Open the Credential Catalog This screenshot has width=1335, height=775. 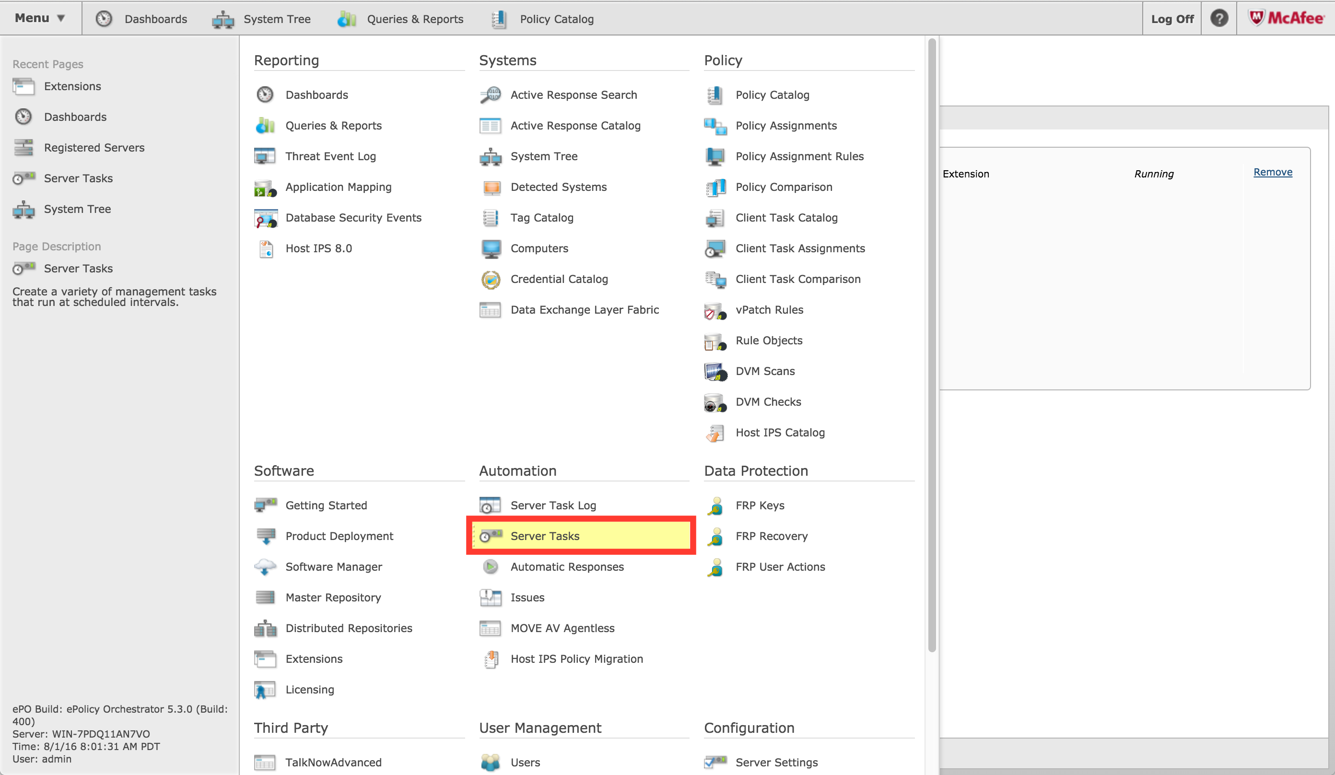(560, 279)
